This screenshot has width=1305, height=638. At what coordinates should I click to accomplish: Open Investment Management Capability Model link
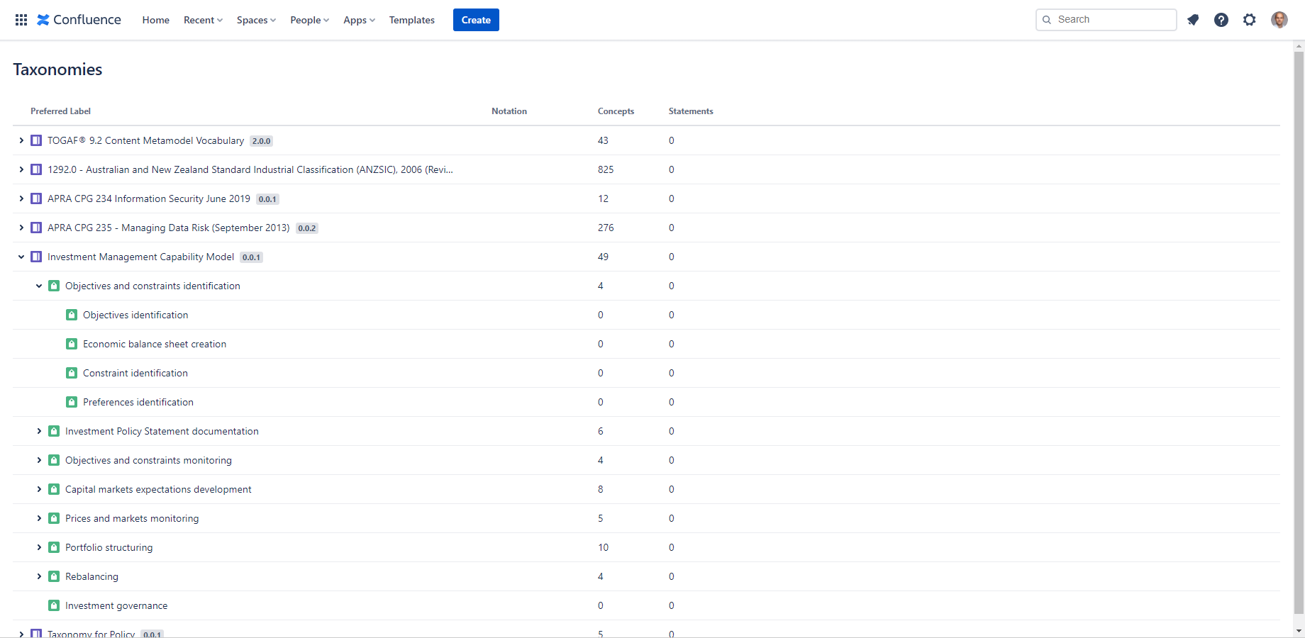click(x=140, y=257)
